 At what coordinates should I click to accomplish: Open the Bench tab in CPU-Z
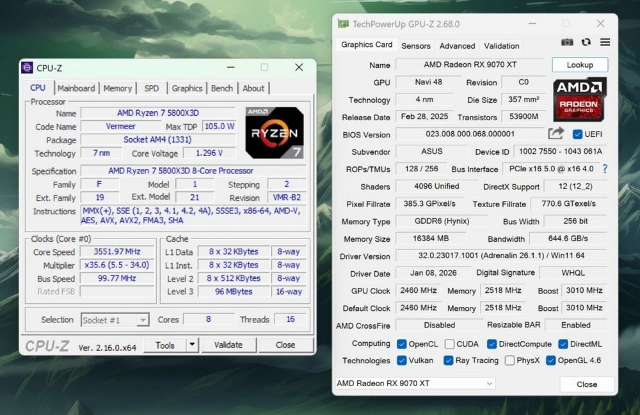pyautogui.click(x=222, y=88)
